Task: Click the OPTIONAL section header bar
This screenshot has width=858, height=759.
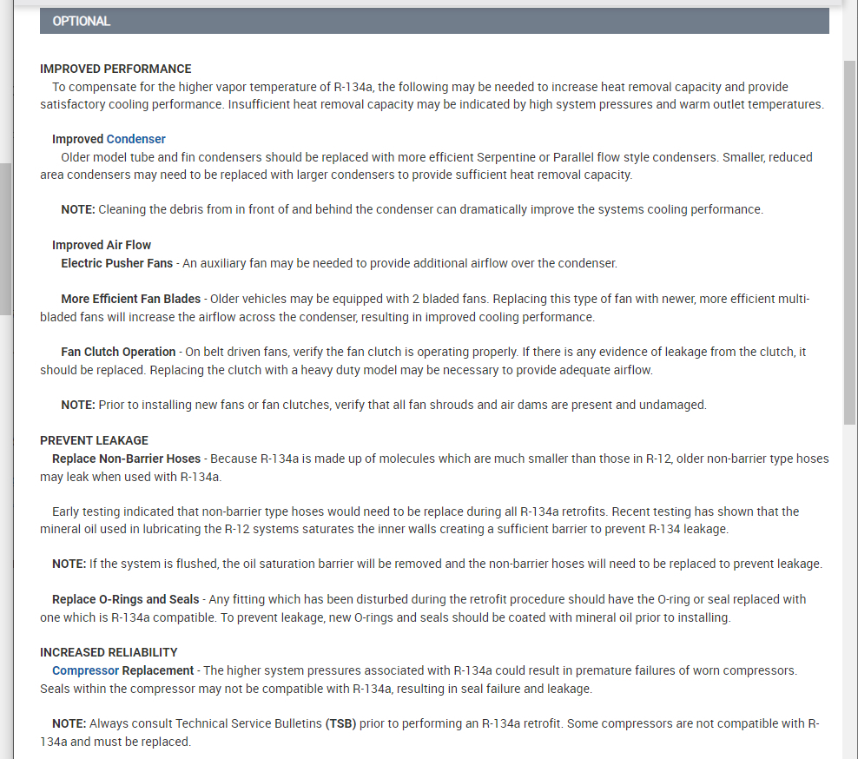Action: point(434,21)
